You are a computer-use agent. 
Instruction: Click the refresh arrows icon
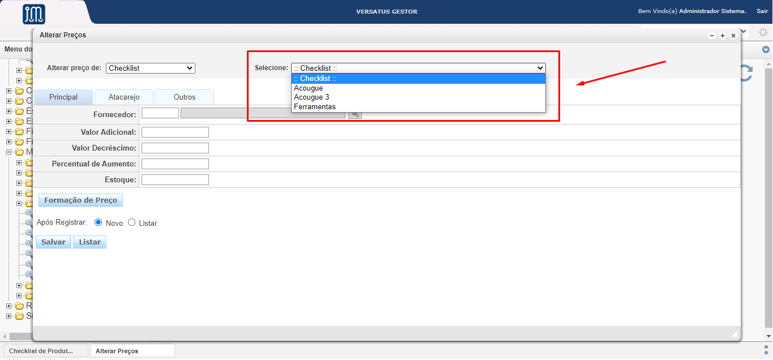(746, 73)
